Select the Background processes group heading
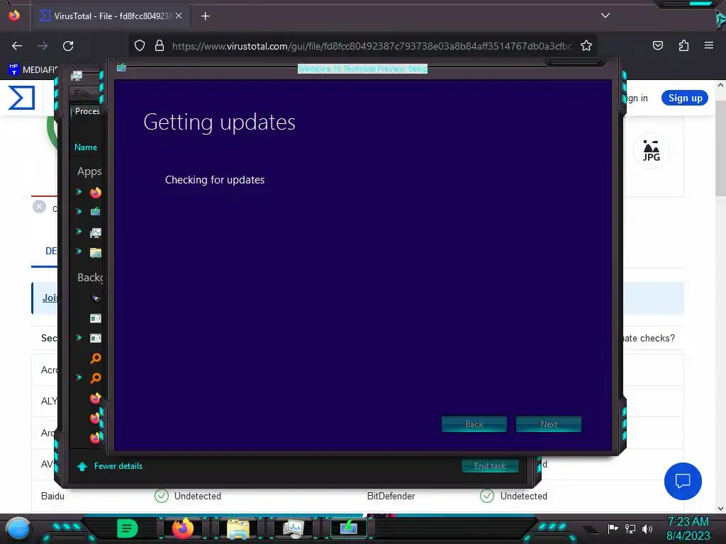The image size is (726, 544). (x=90, y=278)
